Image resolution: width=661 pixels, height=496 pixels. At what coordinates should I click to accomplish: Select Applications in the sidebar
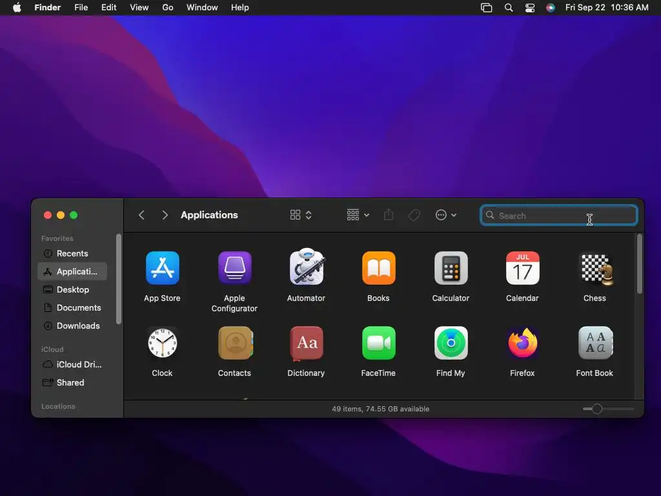click(72, 272)
